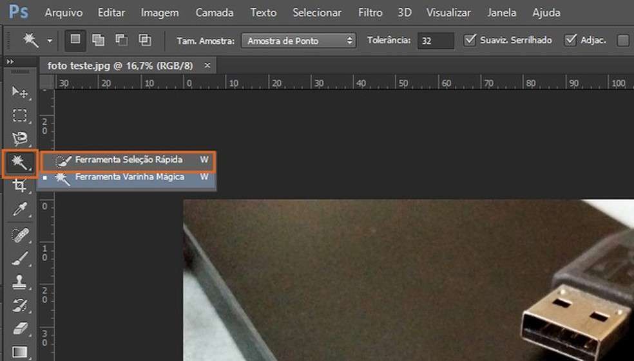The width and height of the screenshot is (634, 361).
Task: Click the Tolerância value field
Action: click(x=436, y=41)
